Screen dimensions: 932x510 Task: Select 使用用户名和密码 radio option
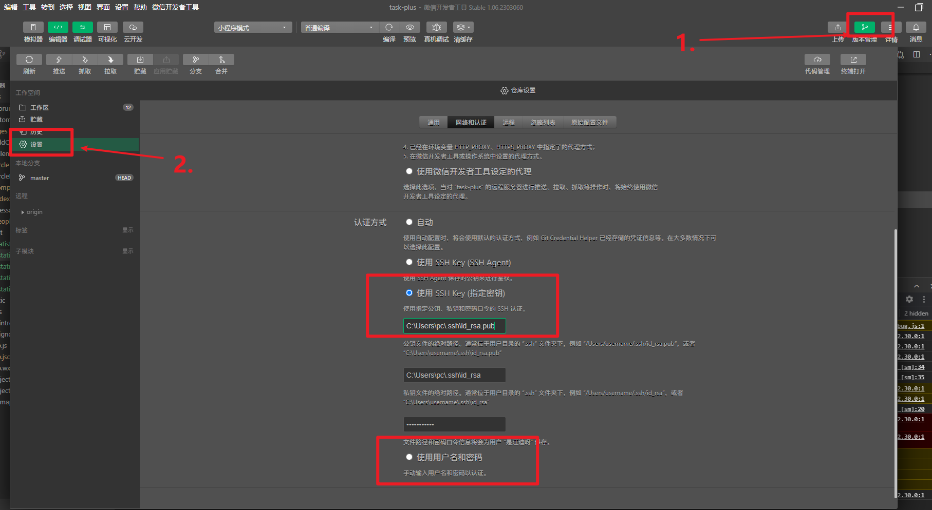point(409,457)
